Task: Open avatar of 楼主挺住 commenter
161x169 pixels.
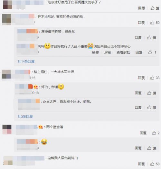Action: coord(6,74)
